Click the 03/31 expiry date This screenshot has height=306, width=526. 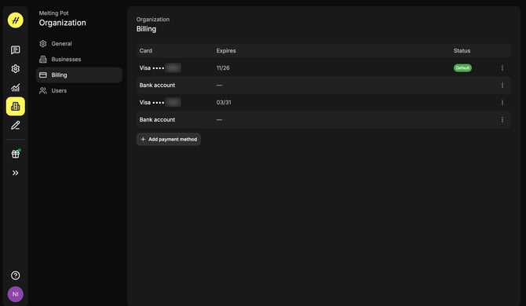tap(224, 102)
